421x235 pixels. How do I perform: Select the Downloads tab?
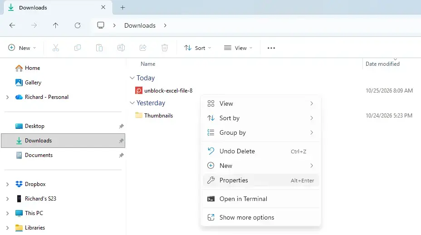pyautogui.click(x=58, y=8)
